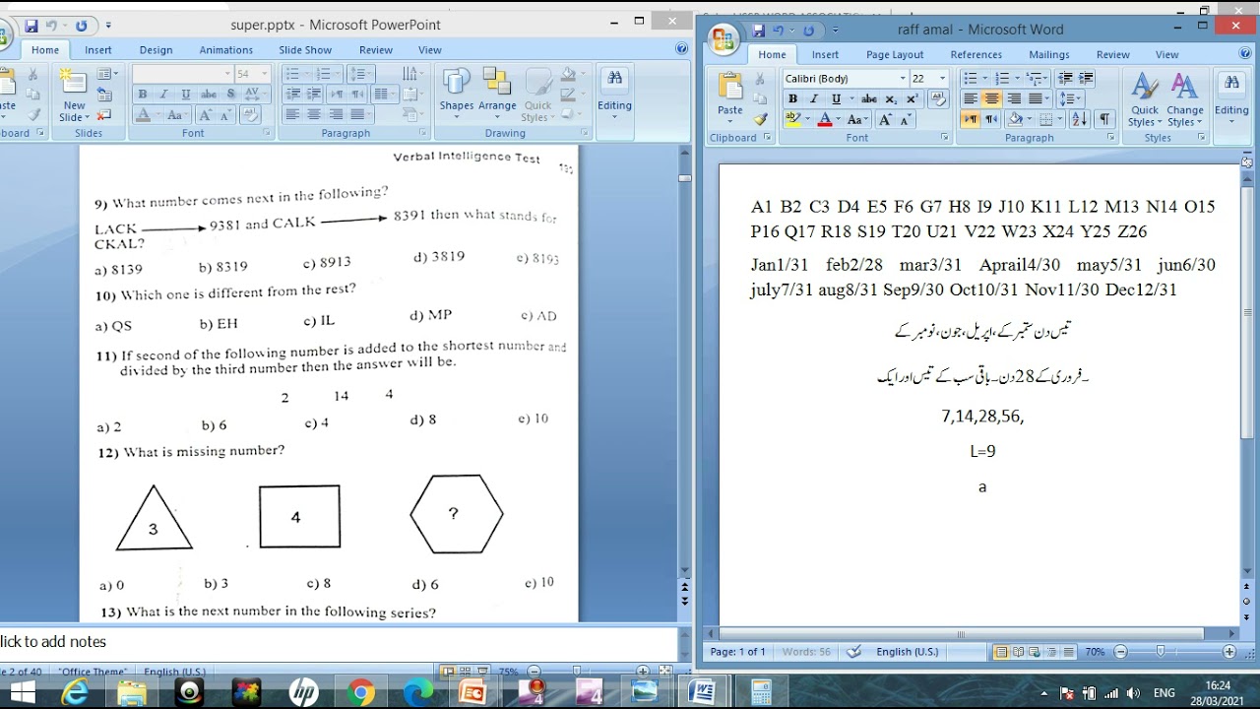
Task: Toggle Subscript in Word's ribbon
Action: click(x=891, y=98)
